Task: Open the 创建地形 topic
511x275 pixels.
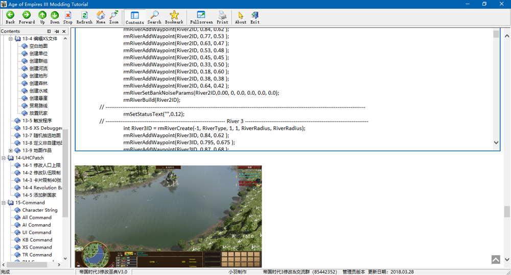Action: 38,76
